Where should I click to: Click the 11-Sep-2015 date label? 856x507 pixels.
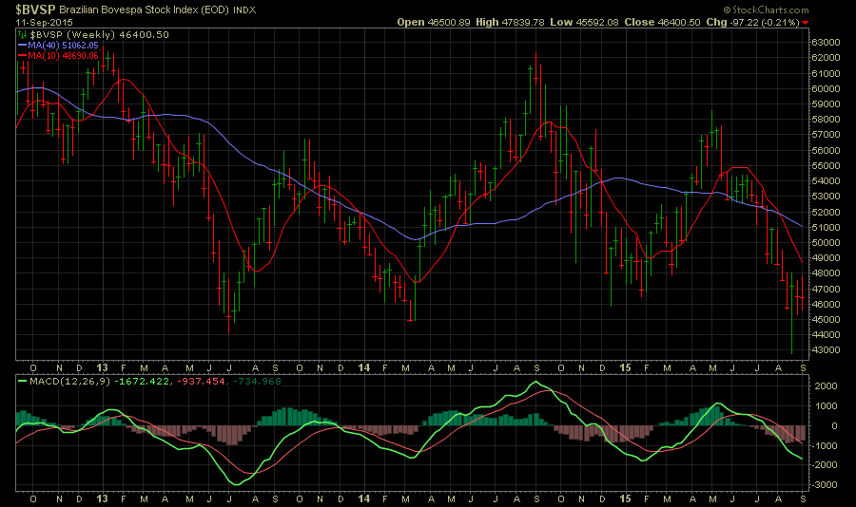tap(38, 22)
